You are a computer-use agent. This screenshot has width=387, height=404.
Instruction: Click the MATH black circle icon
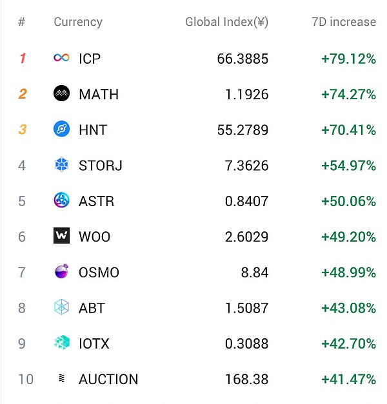(x=61, y=94)
